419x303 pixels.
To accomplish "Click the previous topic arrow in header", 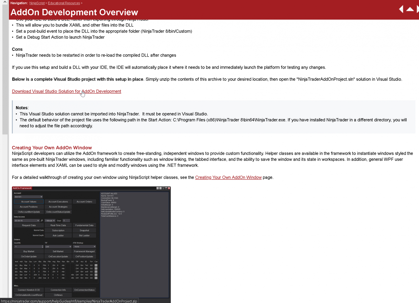I will pos(401,9).
